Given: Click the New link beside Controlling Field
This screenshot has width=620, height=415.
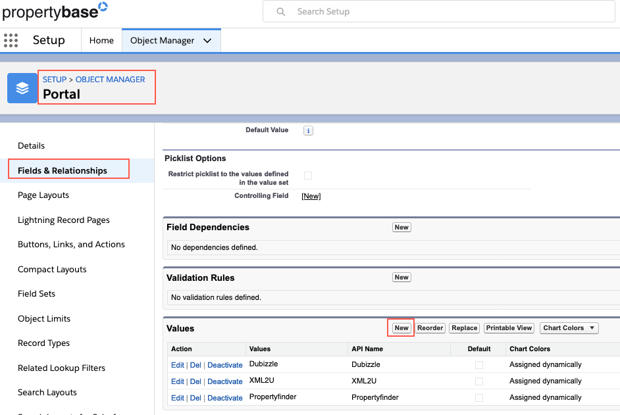Looking at the screenshot, I should click(x=311, y=195).
